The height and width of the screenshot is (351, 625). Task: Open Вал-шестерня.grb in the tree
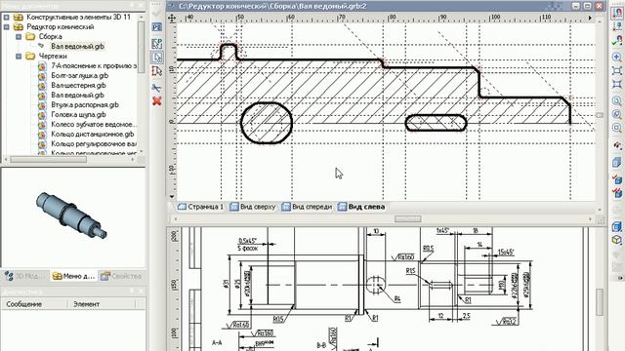(x=78, y=85)
